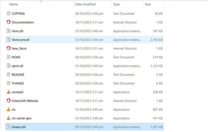Click the uninstall application icon
This screenshot has height=132, width=208.
click(x=8, y=92)
